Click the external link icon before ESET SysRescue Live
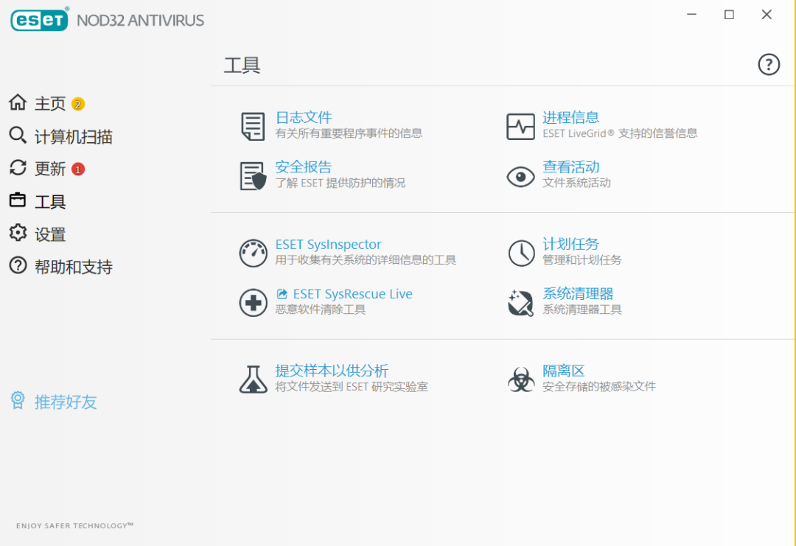Screen dimensions: 796x546 pos(282,294)
